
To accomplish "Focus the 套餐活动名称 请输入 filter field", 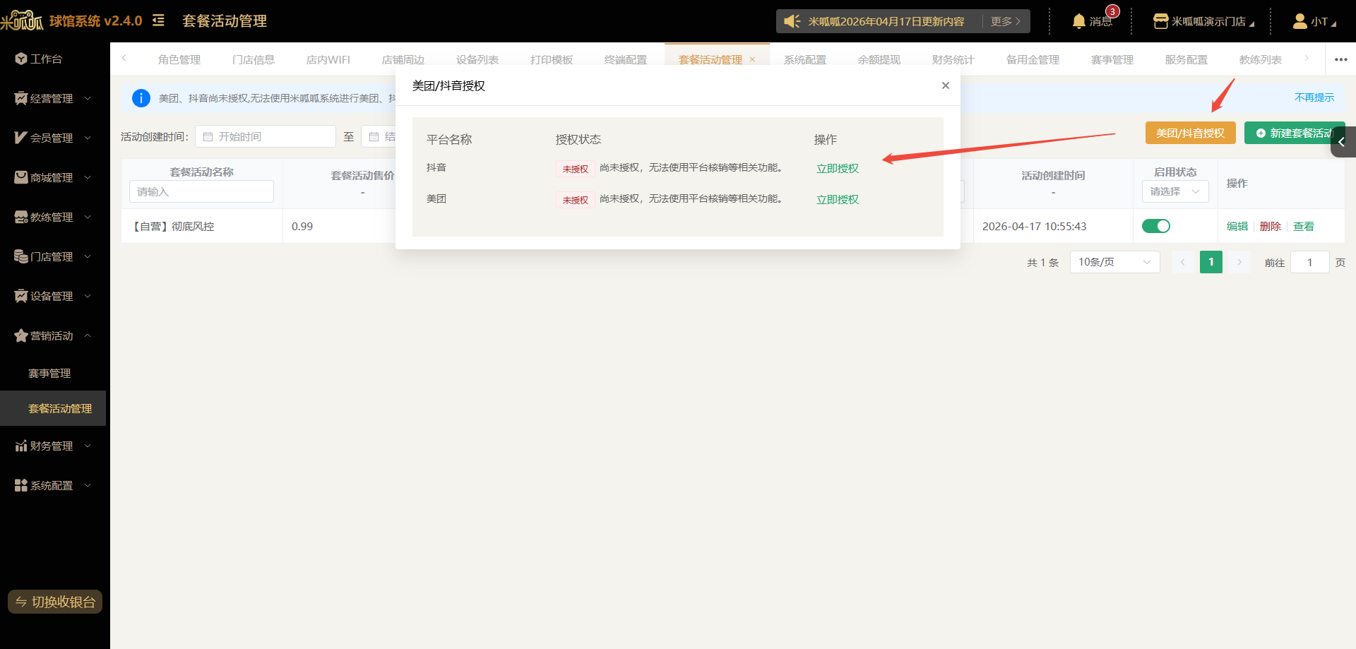I will pos(201,191).
